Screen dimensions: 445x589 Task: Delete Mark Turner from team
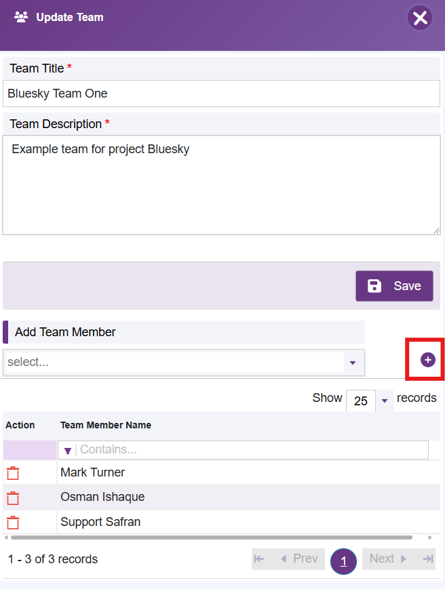[x=13, y=473]
